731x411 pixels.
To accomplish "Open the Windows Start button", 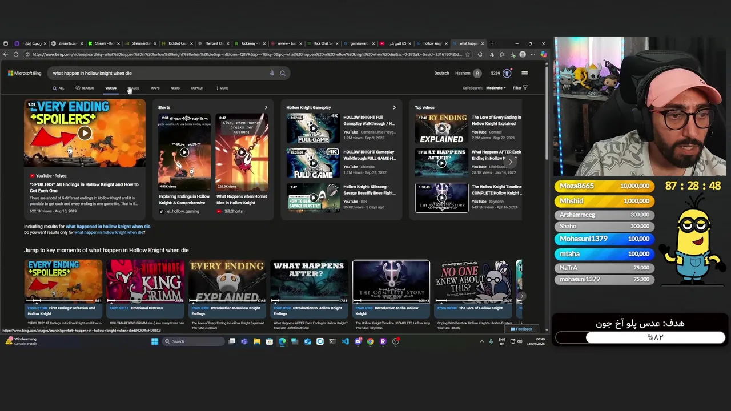I will pyautogui.click(x=154, y=341).
